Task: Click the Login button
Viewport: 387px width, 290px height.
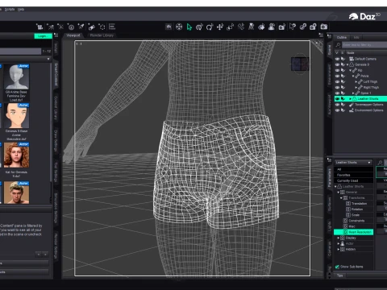Action: 43,36
